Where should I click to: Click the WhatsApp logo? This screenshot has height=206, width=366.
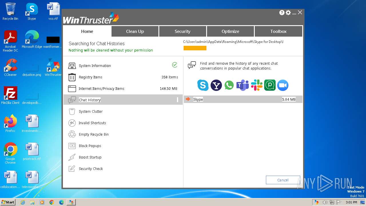229,85
